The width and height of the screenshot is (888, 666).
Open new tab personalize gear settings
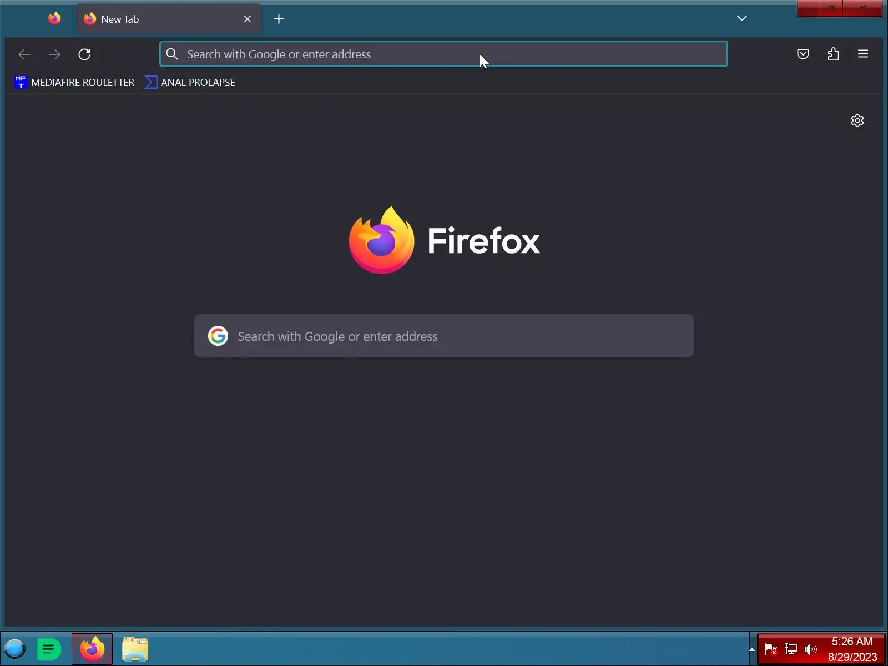[857, 120]
